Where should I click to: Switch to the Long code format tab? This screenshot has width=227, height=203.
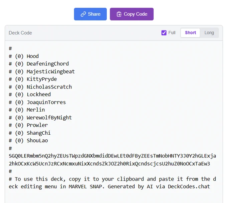tap(209, 33)
